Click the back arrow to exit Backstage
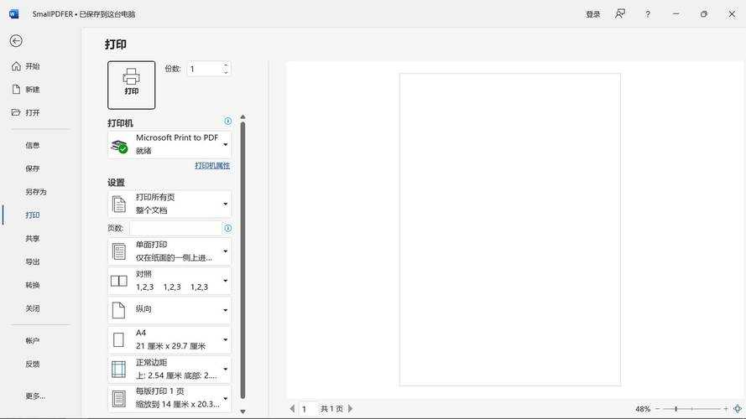This screenshot has height=419, width=746. 16,41
